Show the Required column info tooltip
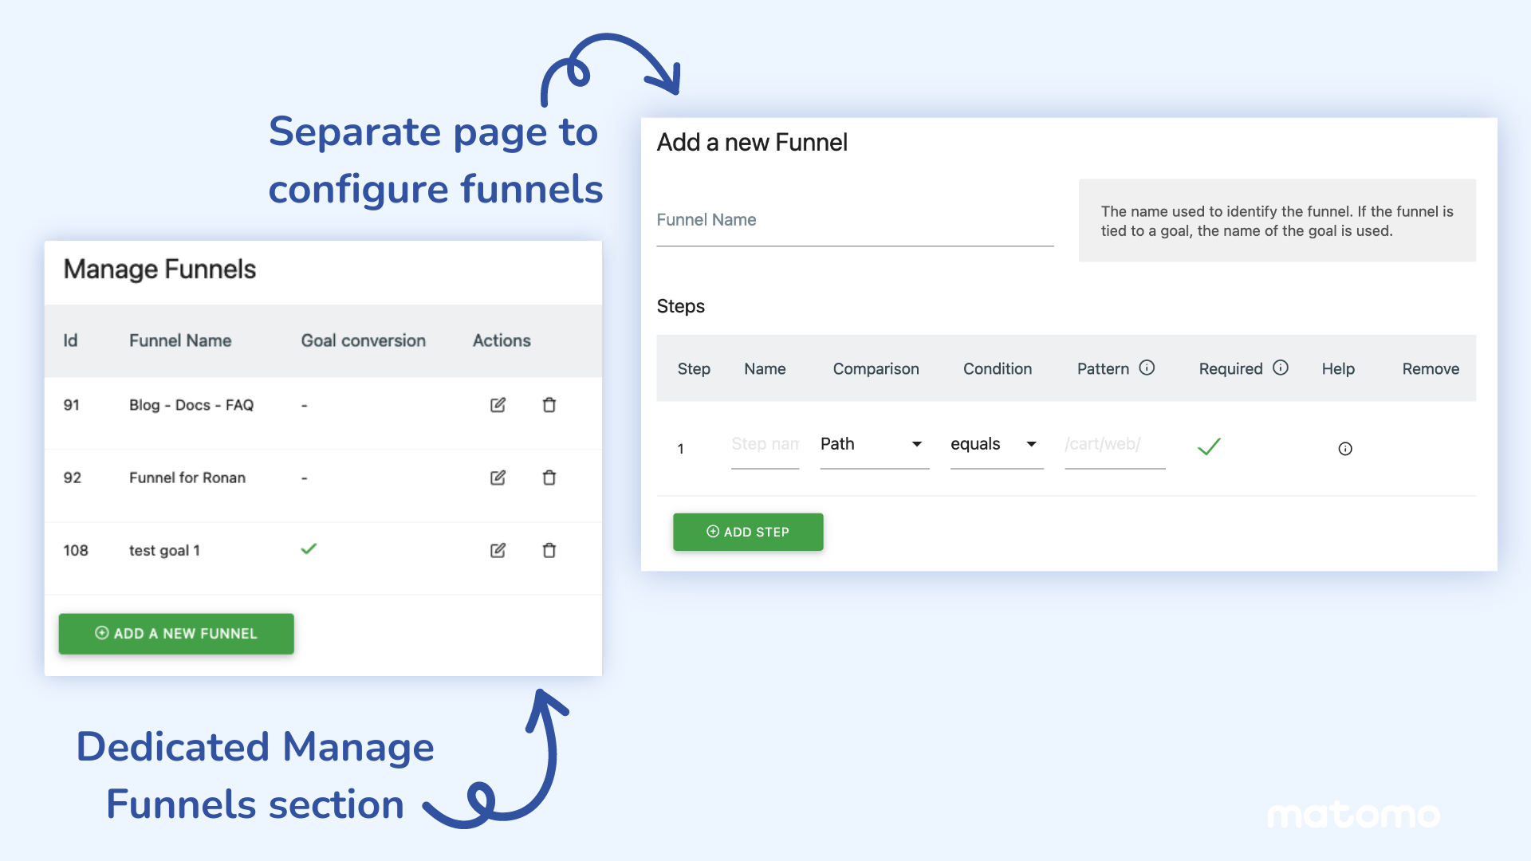 coord(1281,368)
